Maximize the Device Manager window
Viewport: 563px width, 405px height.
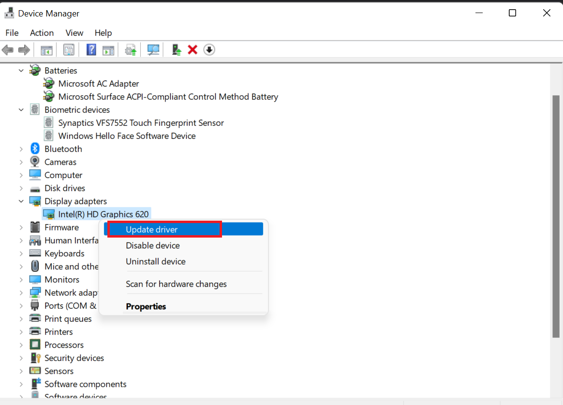click(512, 13)
